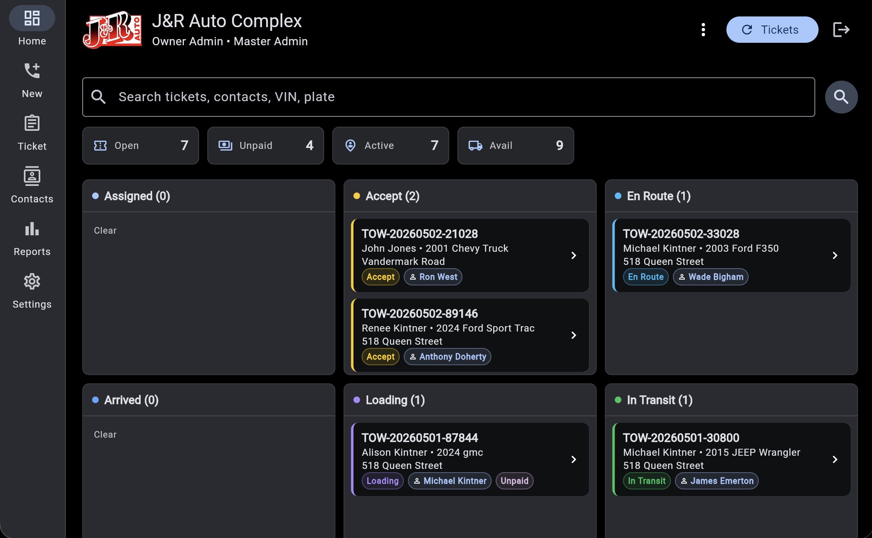Click Clear text in Assigned column
Screen dimensions: 872x538
point(105,231)
